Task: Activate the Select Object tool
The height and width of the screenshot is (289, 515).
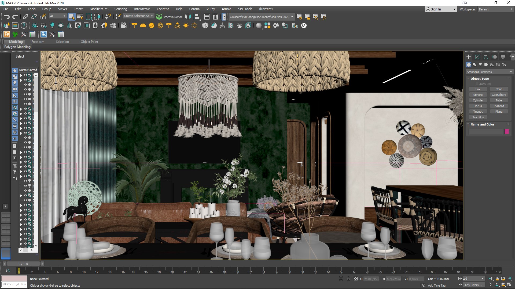Action: tap(71, 17)
